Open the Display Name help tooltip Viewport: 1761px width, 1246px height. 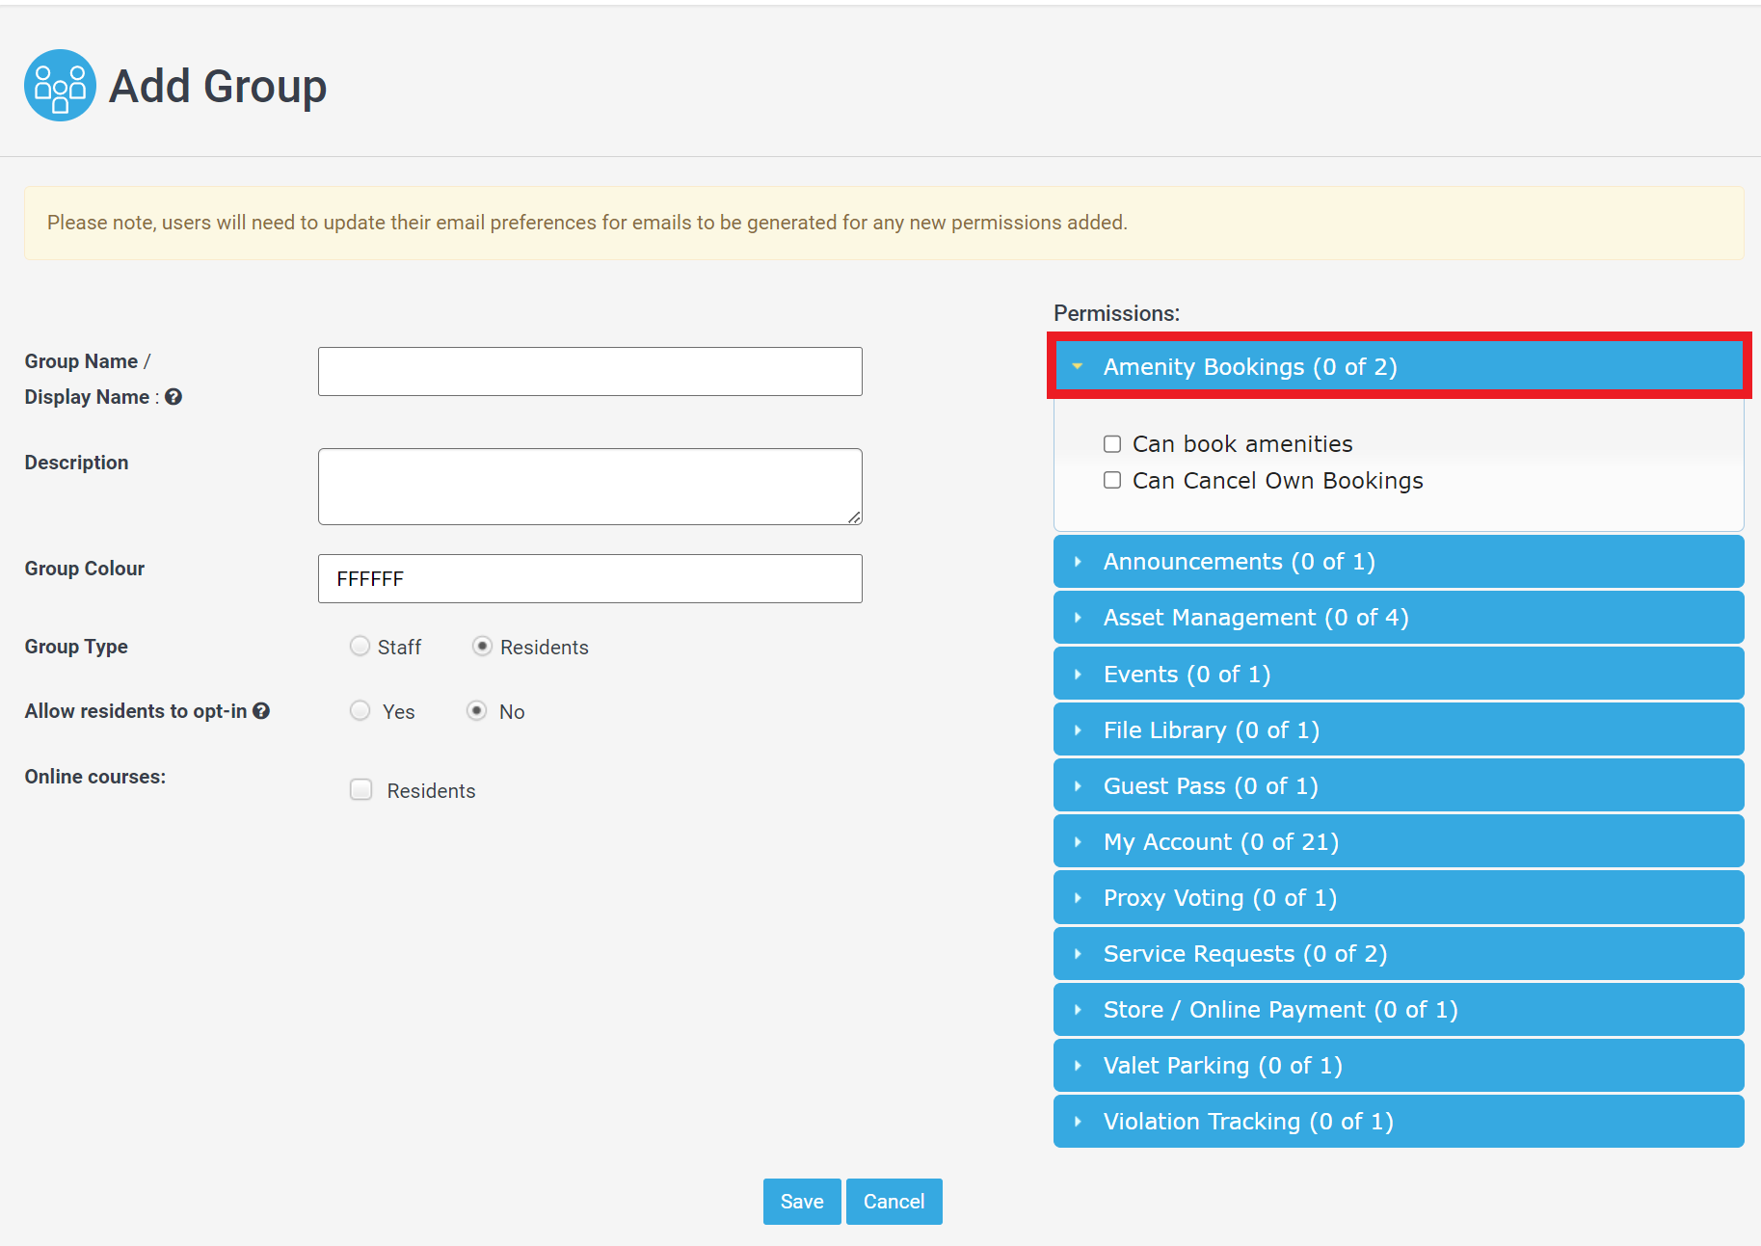[x=173, y=396]
